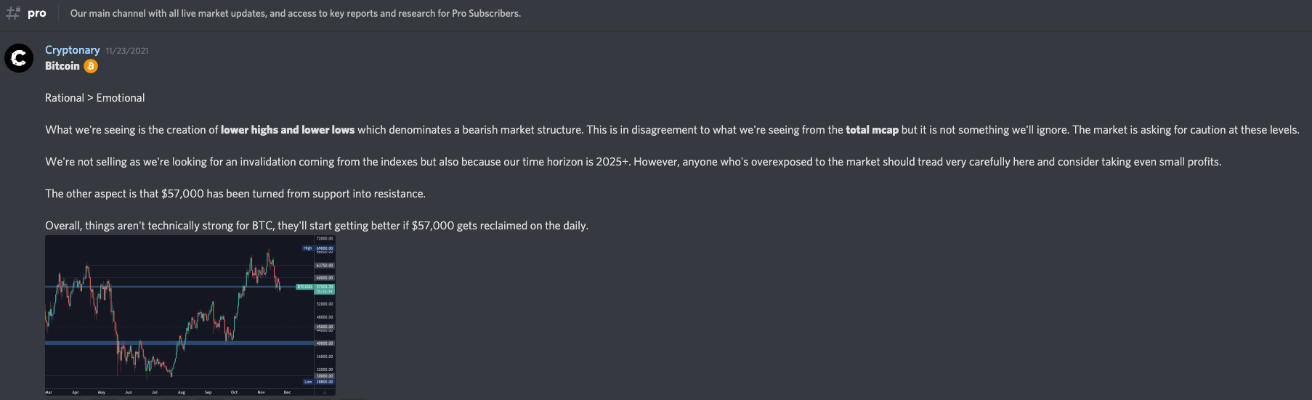Click the 11/23/2021 message timestamp

point(127,51)
